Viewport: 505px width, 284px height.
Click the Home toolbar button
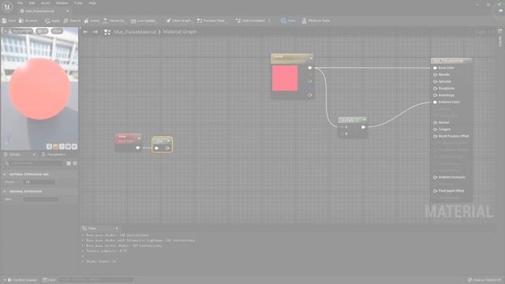[92, 21]
